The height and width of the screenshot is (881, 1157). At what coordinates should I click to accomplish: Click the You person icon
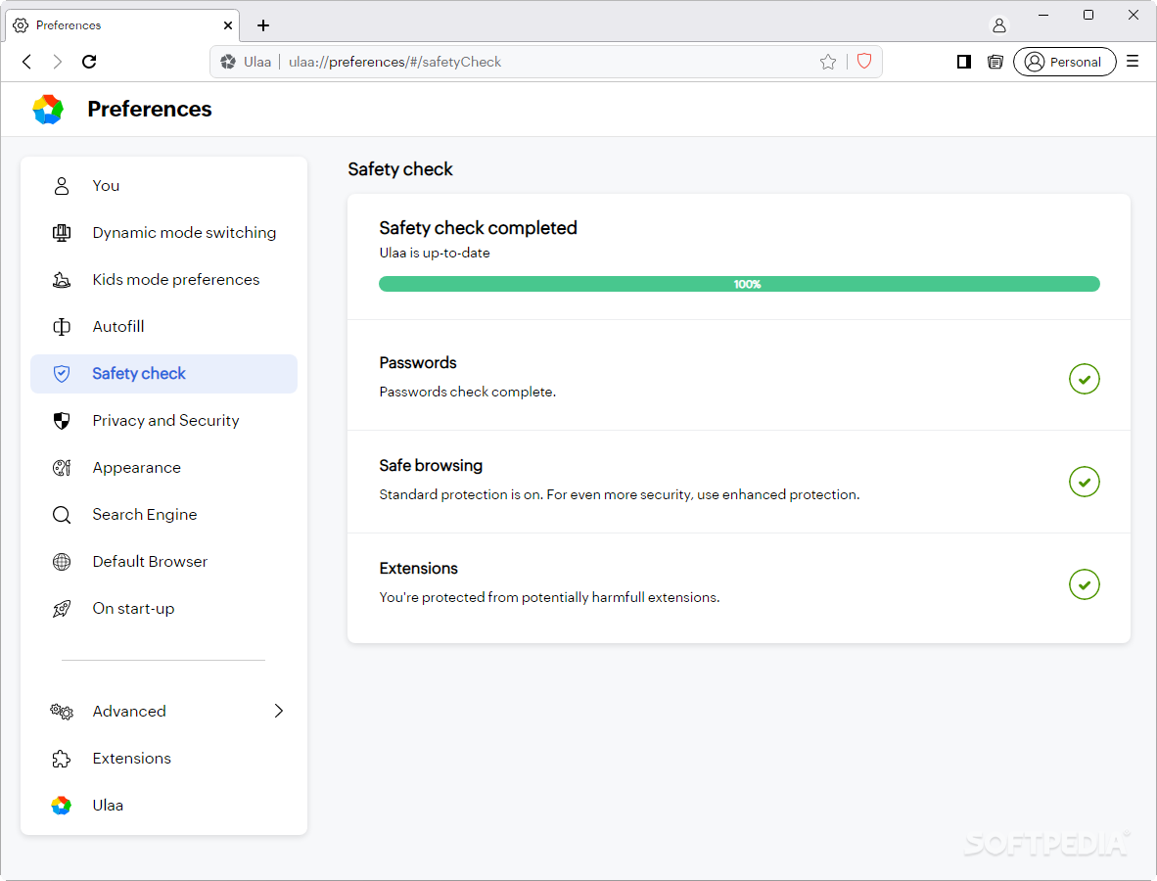tap(62, 186)
